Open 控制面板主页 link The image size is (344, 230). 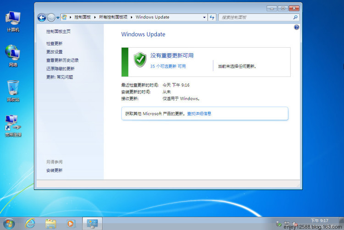[x=58, y=32]
